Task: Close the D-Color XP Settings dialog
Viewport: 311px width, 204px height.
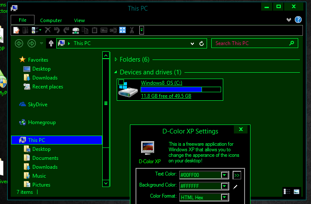Action: pos(241,129)
